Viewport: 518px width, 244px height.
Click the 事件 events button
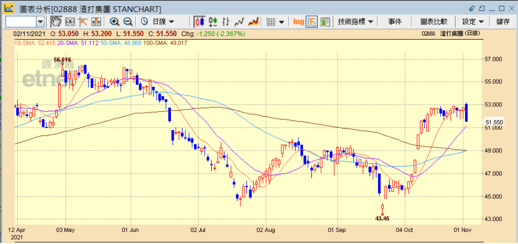pyautogui.click(x=395, y=21)
